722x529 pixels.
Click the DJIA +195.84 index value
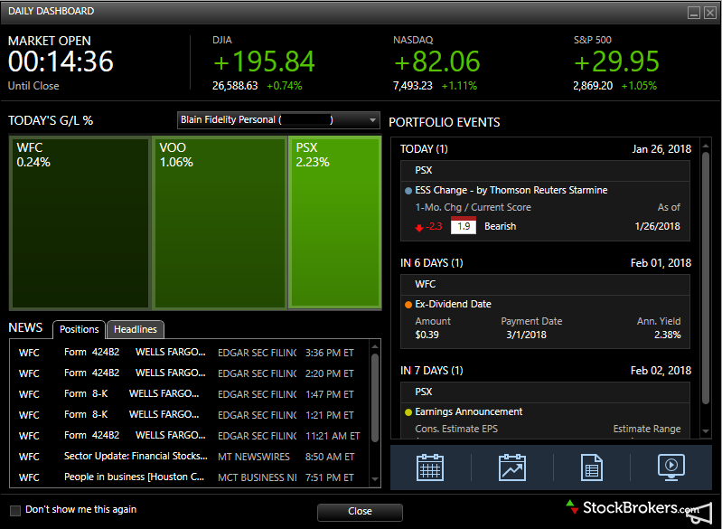tap(264, 61)
